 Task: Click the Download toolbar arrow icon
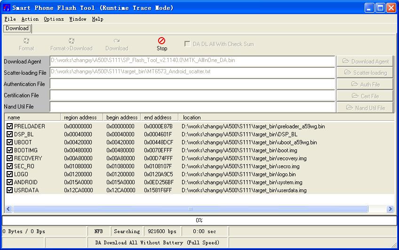click(x=117, y=41)
